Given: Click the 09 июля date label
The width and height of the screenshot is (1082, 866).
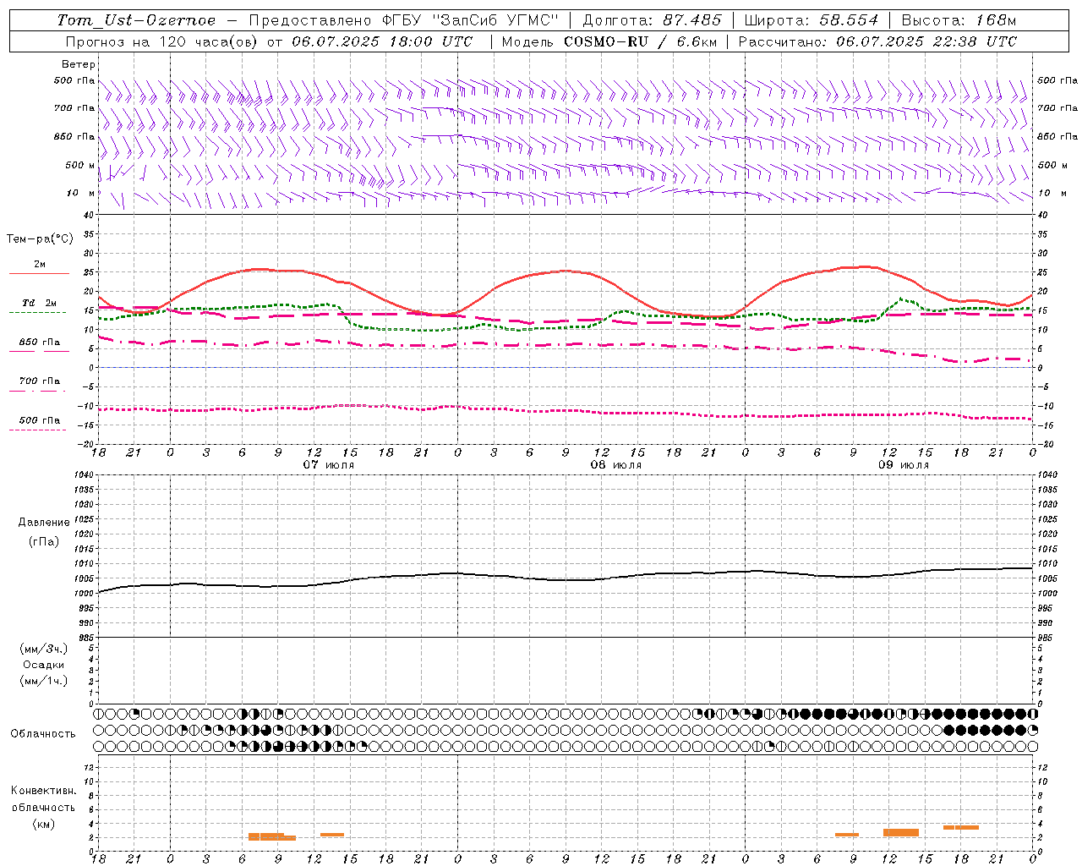Looking at the screenshot, I should tap(904, 465).
